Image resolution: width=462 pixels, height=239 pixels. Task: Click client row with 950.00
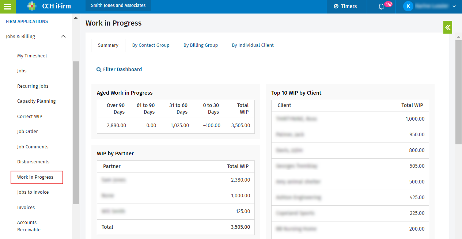[x=350, y=135]
